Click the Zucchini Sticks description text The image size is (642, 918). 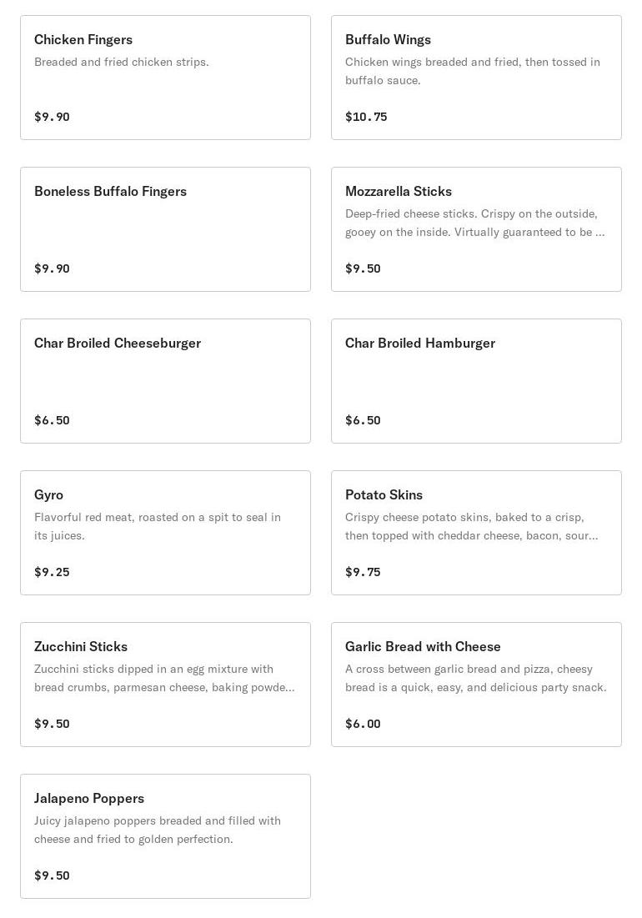pyautogui.click(x=163, y=678)
